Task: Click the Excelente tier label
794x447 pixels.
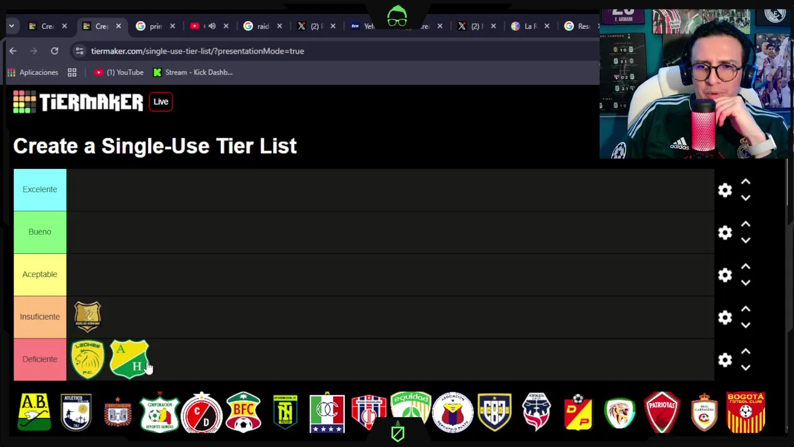Action: [40, 189]
